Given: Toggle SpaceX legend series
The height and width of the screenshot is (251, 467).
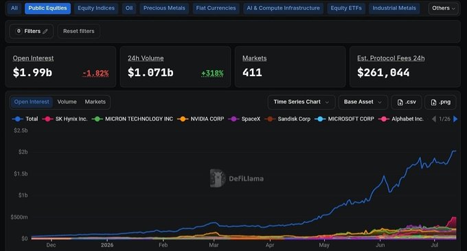Looking at the screenshot, I should pyautogui.click(x=244, y=119).
